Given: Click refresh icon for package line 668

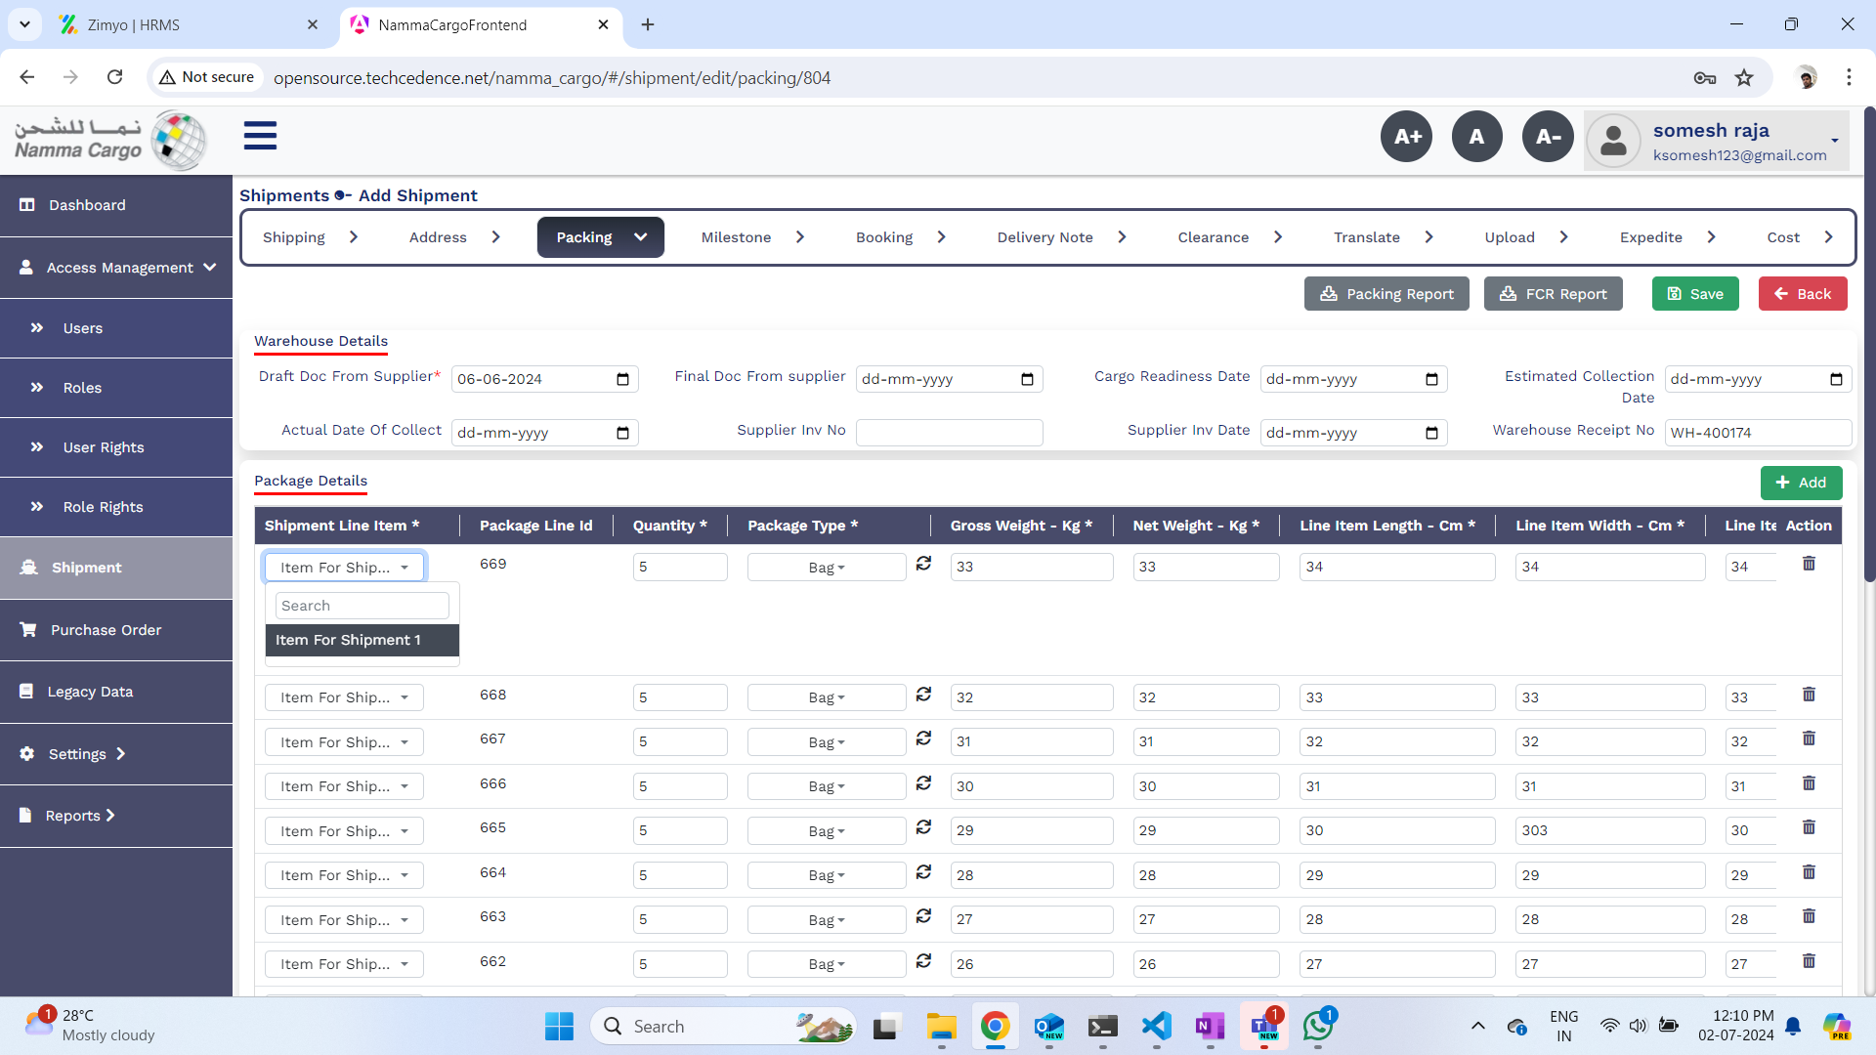Looking at the screenshot, I should pyautogui.click(x=923, y=695).
